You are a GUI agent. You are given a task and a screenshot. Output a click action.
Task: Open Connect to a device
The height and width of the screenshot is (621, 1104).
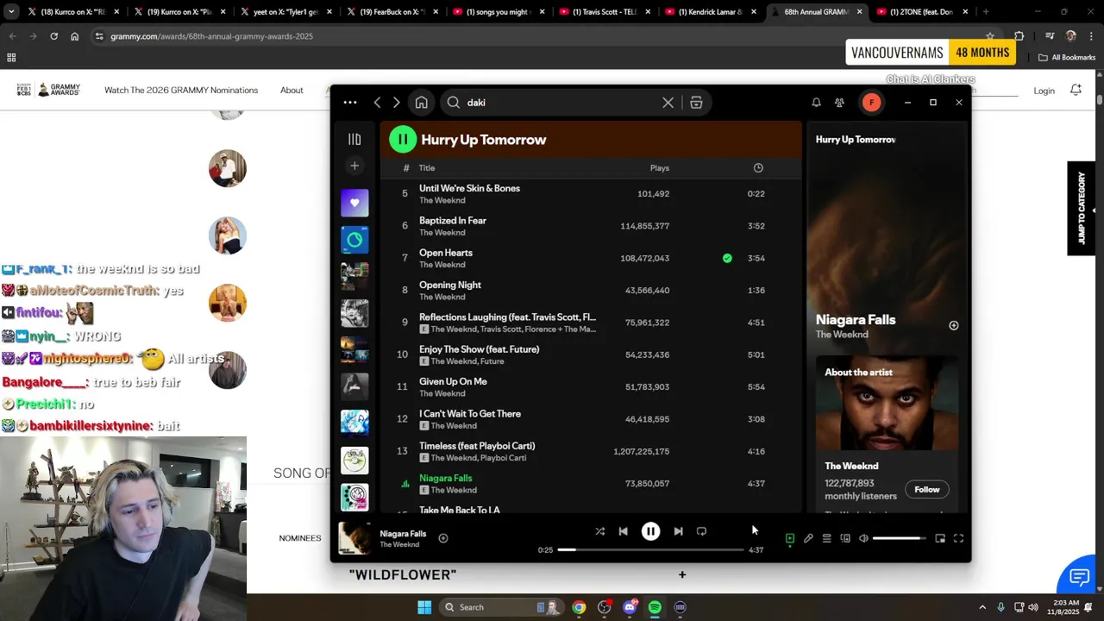coord(845,538)
